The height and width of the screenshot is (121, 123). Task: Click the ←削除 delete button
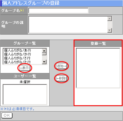(61, 78)
